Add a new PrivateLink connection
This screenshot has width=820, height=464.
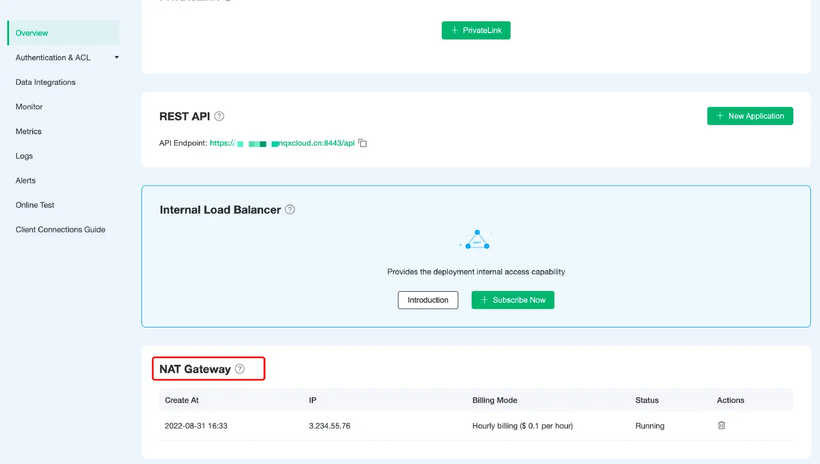pyautogui.click(x=476, y=30)
